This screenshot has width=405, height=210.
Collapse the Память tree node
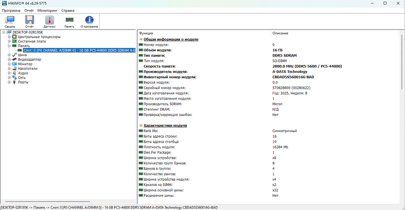click(9, 46)
